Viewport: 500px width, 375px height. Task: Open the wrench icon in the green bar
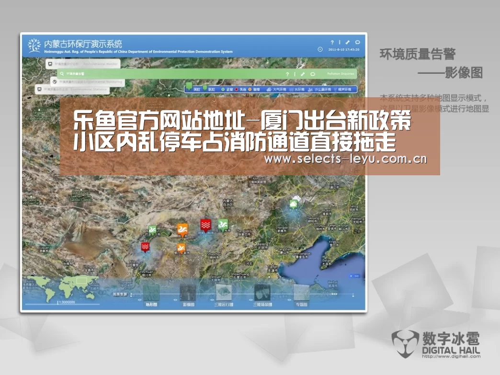tap(303, 74)
